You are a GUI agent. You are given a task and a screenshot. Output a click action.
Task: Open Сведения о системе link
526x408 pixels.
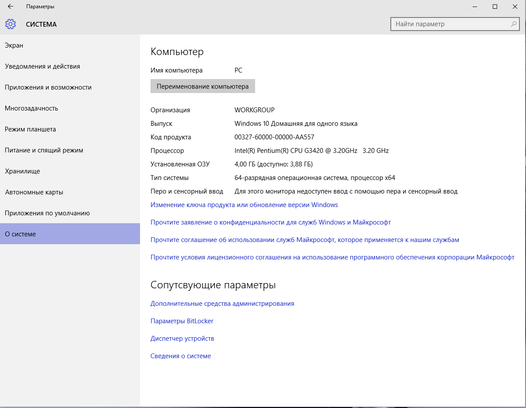tap(181, 356)
